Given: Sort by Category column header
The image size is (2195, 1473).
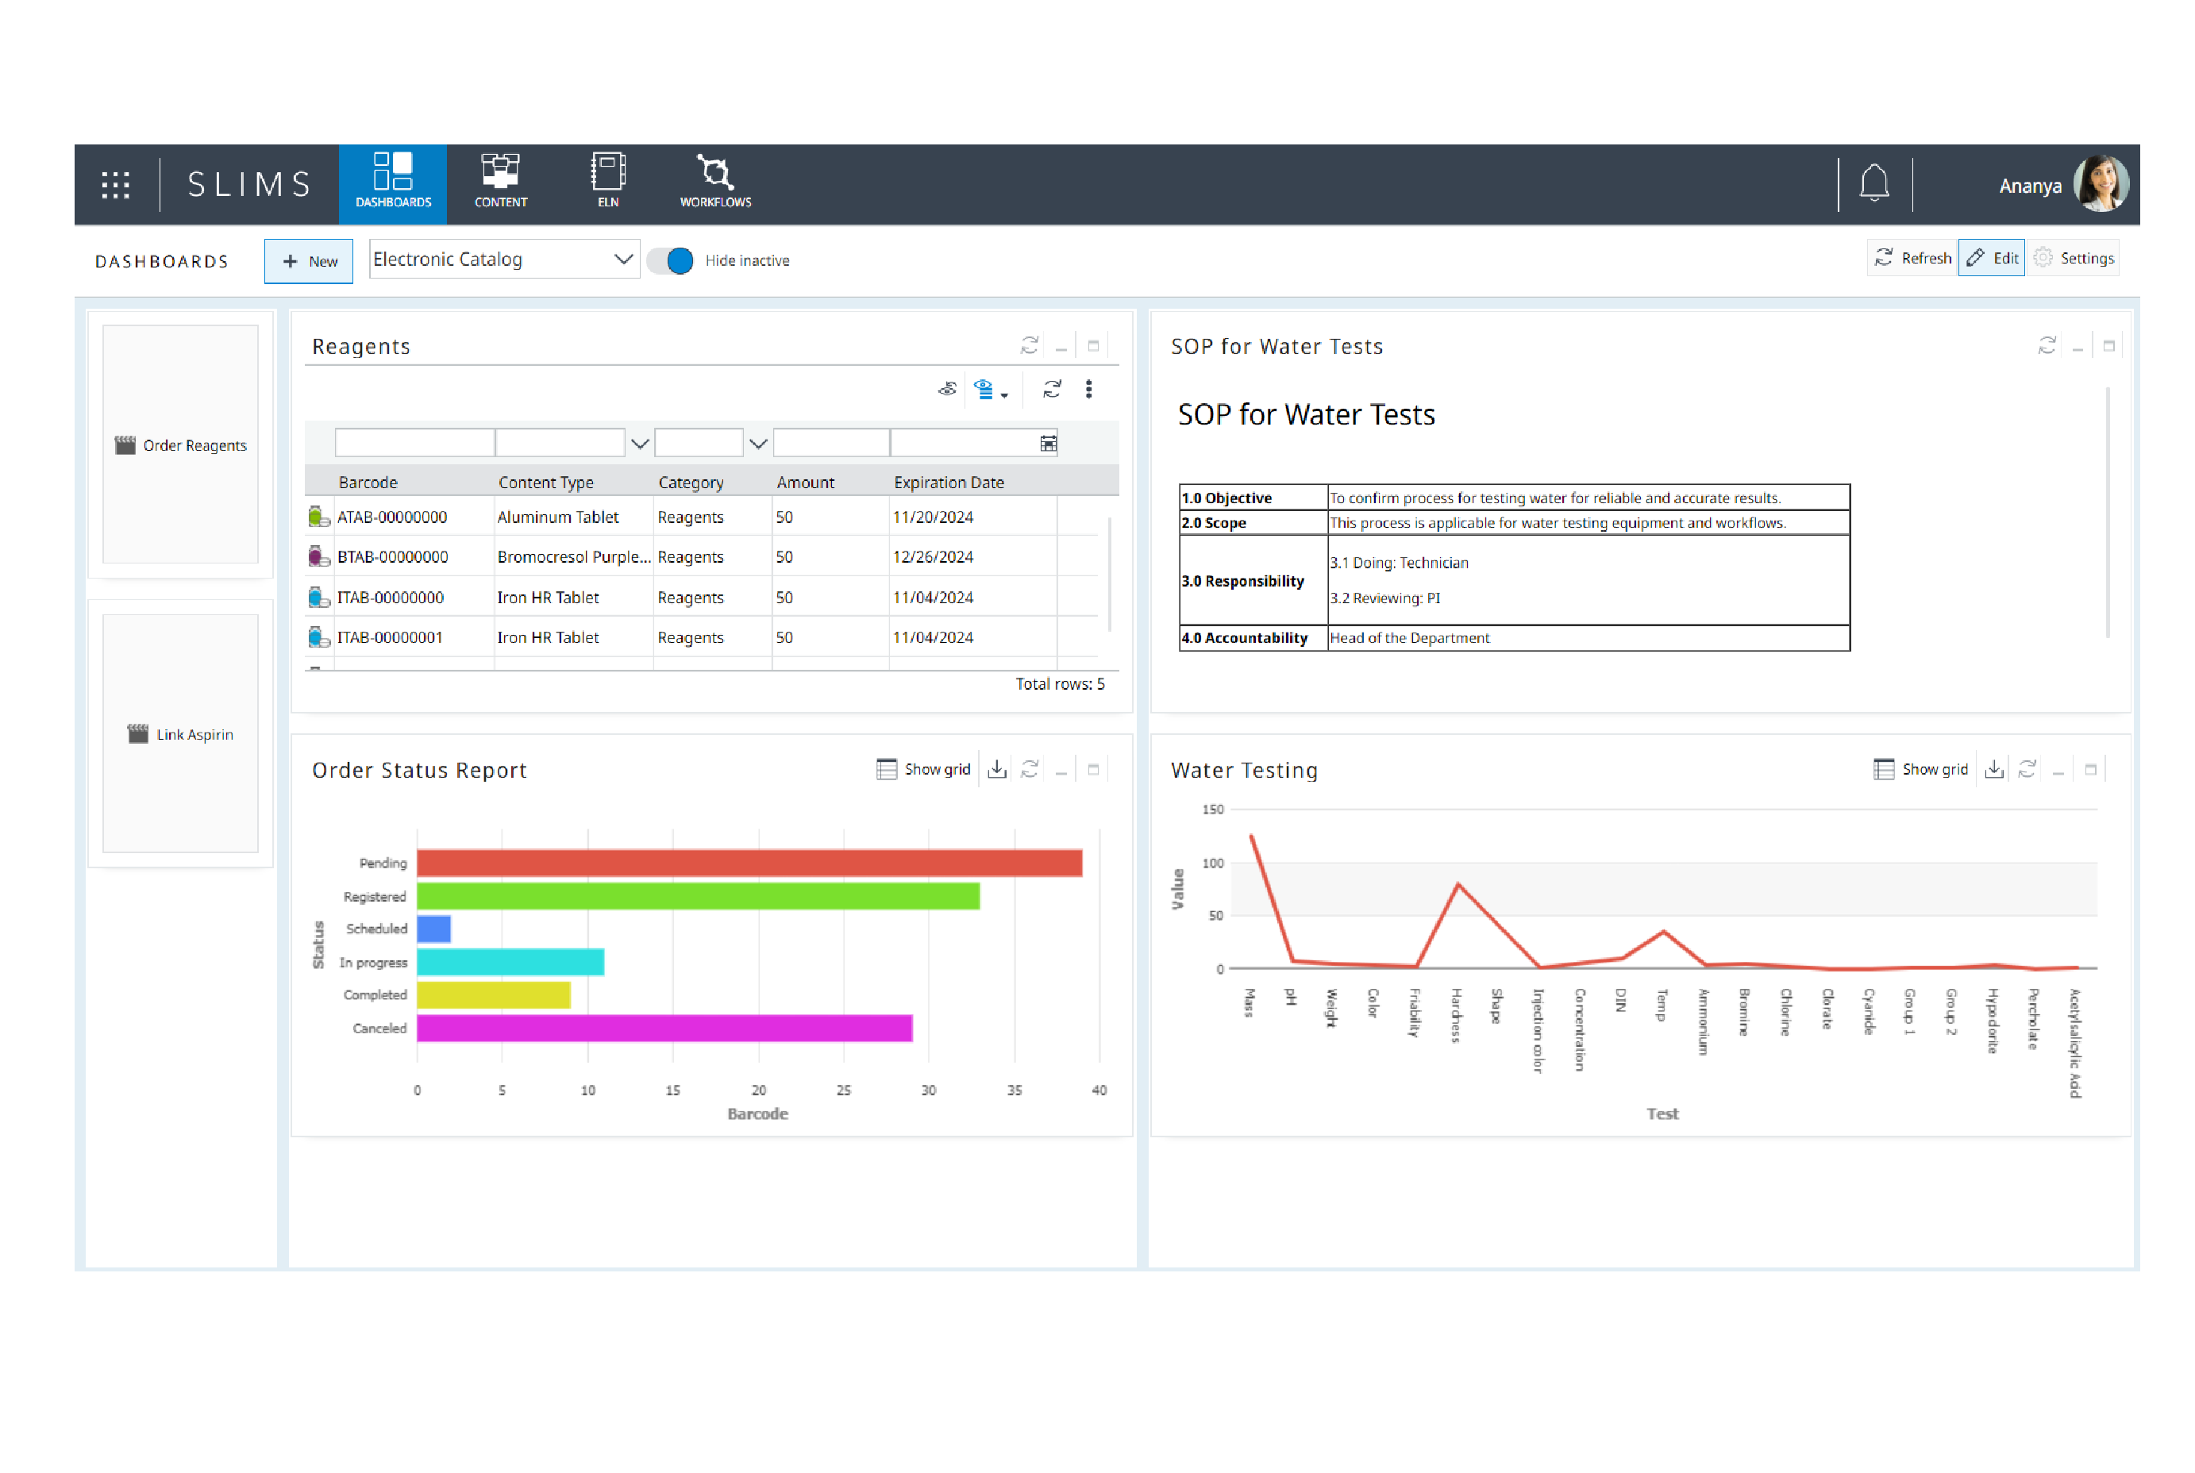Looking at the screenshot, I should (691, 482).
